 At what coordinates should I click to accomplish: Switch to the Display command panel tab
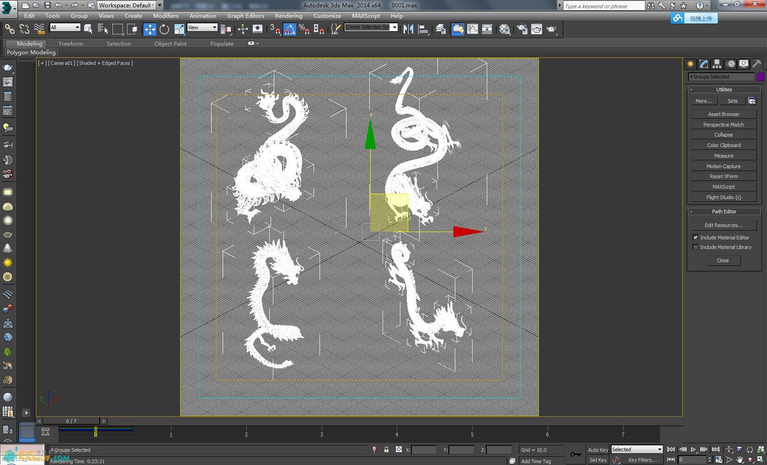(x=744, y=64)
